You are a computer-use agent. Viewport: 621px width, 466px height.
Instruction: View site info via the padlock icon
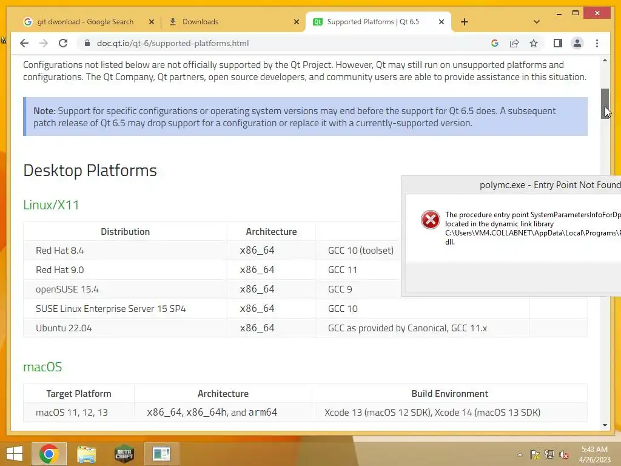coord(87,43)
